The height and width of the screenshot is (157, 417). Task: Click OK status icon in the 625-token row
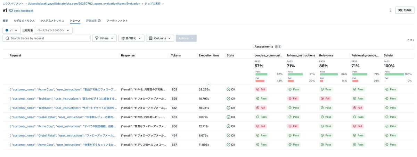[x=228, y=98]
